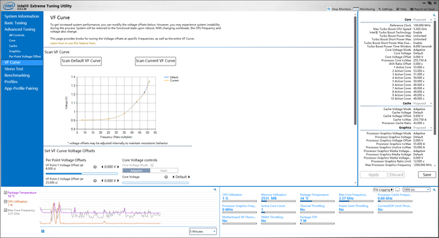Toggle the Max Core Frequency checkbox
This screenshot has width=439, height=238.
6,210
